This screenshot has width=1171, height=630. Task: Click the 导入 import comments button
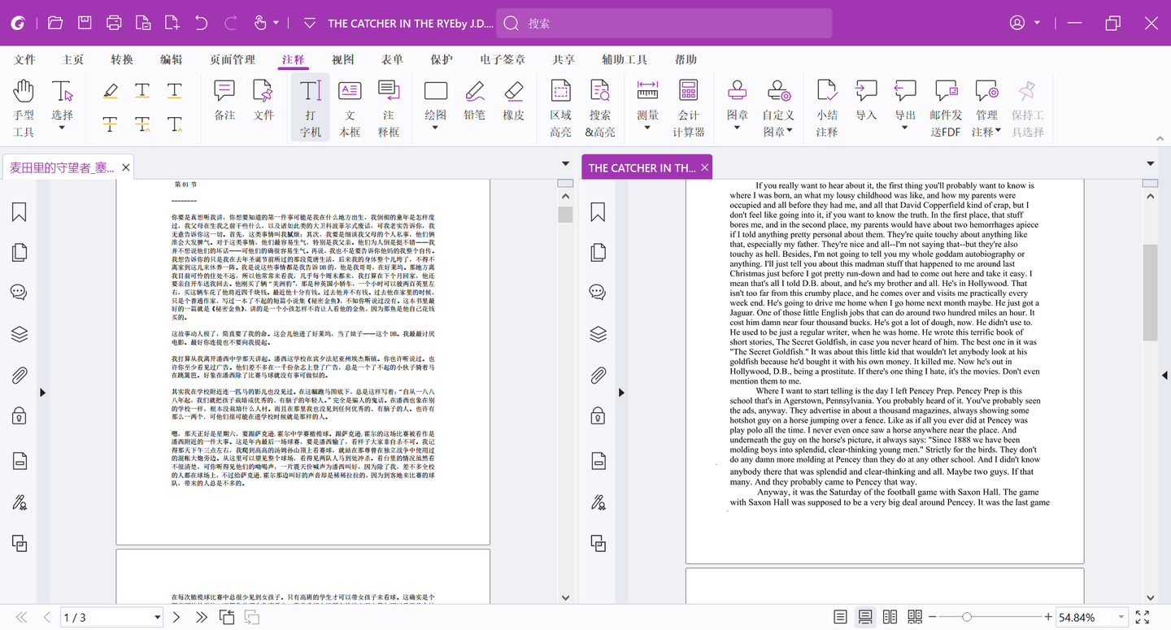pyautogui.click(x=866, y=102)
